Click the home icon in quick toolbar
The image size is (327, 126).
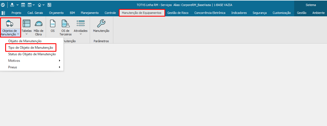pos(40,5)
